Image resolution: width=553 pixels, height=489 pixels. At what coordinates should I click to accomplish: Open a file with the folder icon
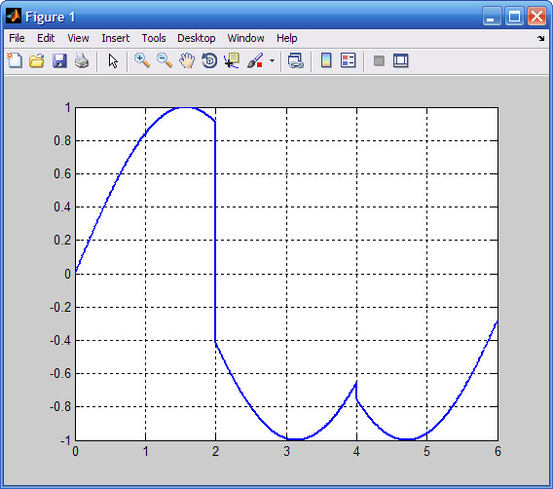click(x=37, y=60)
